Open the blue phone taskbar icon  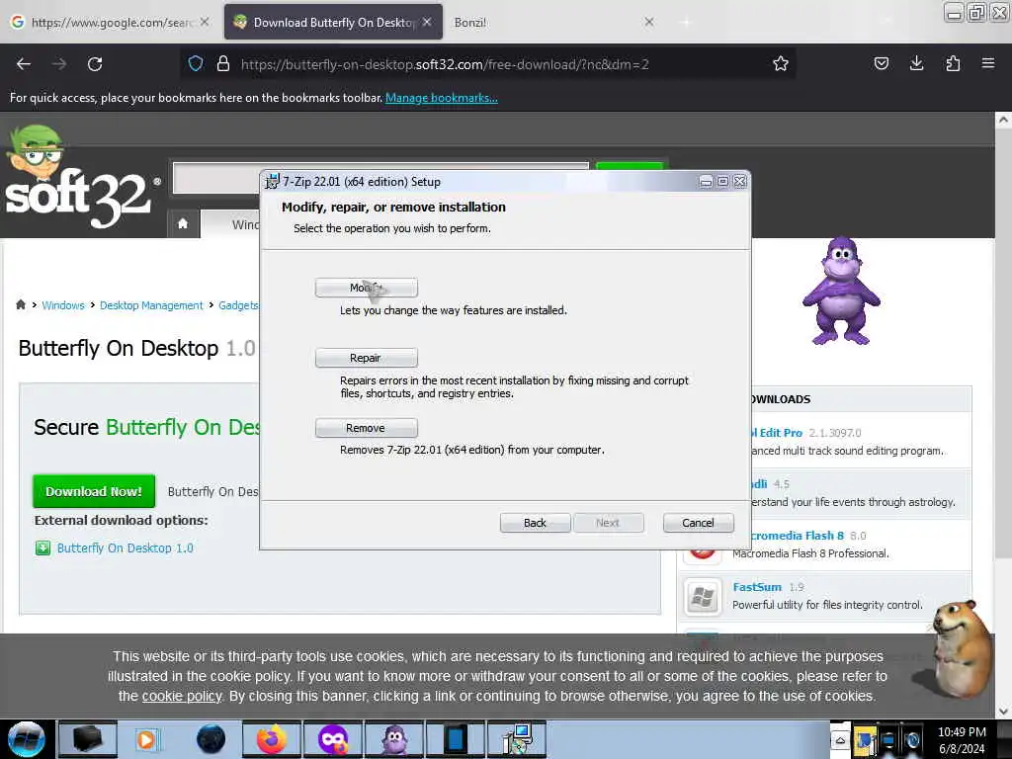455,739
